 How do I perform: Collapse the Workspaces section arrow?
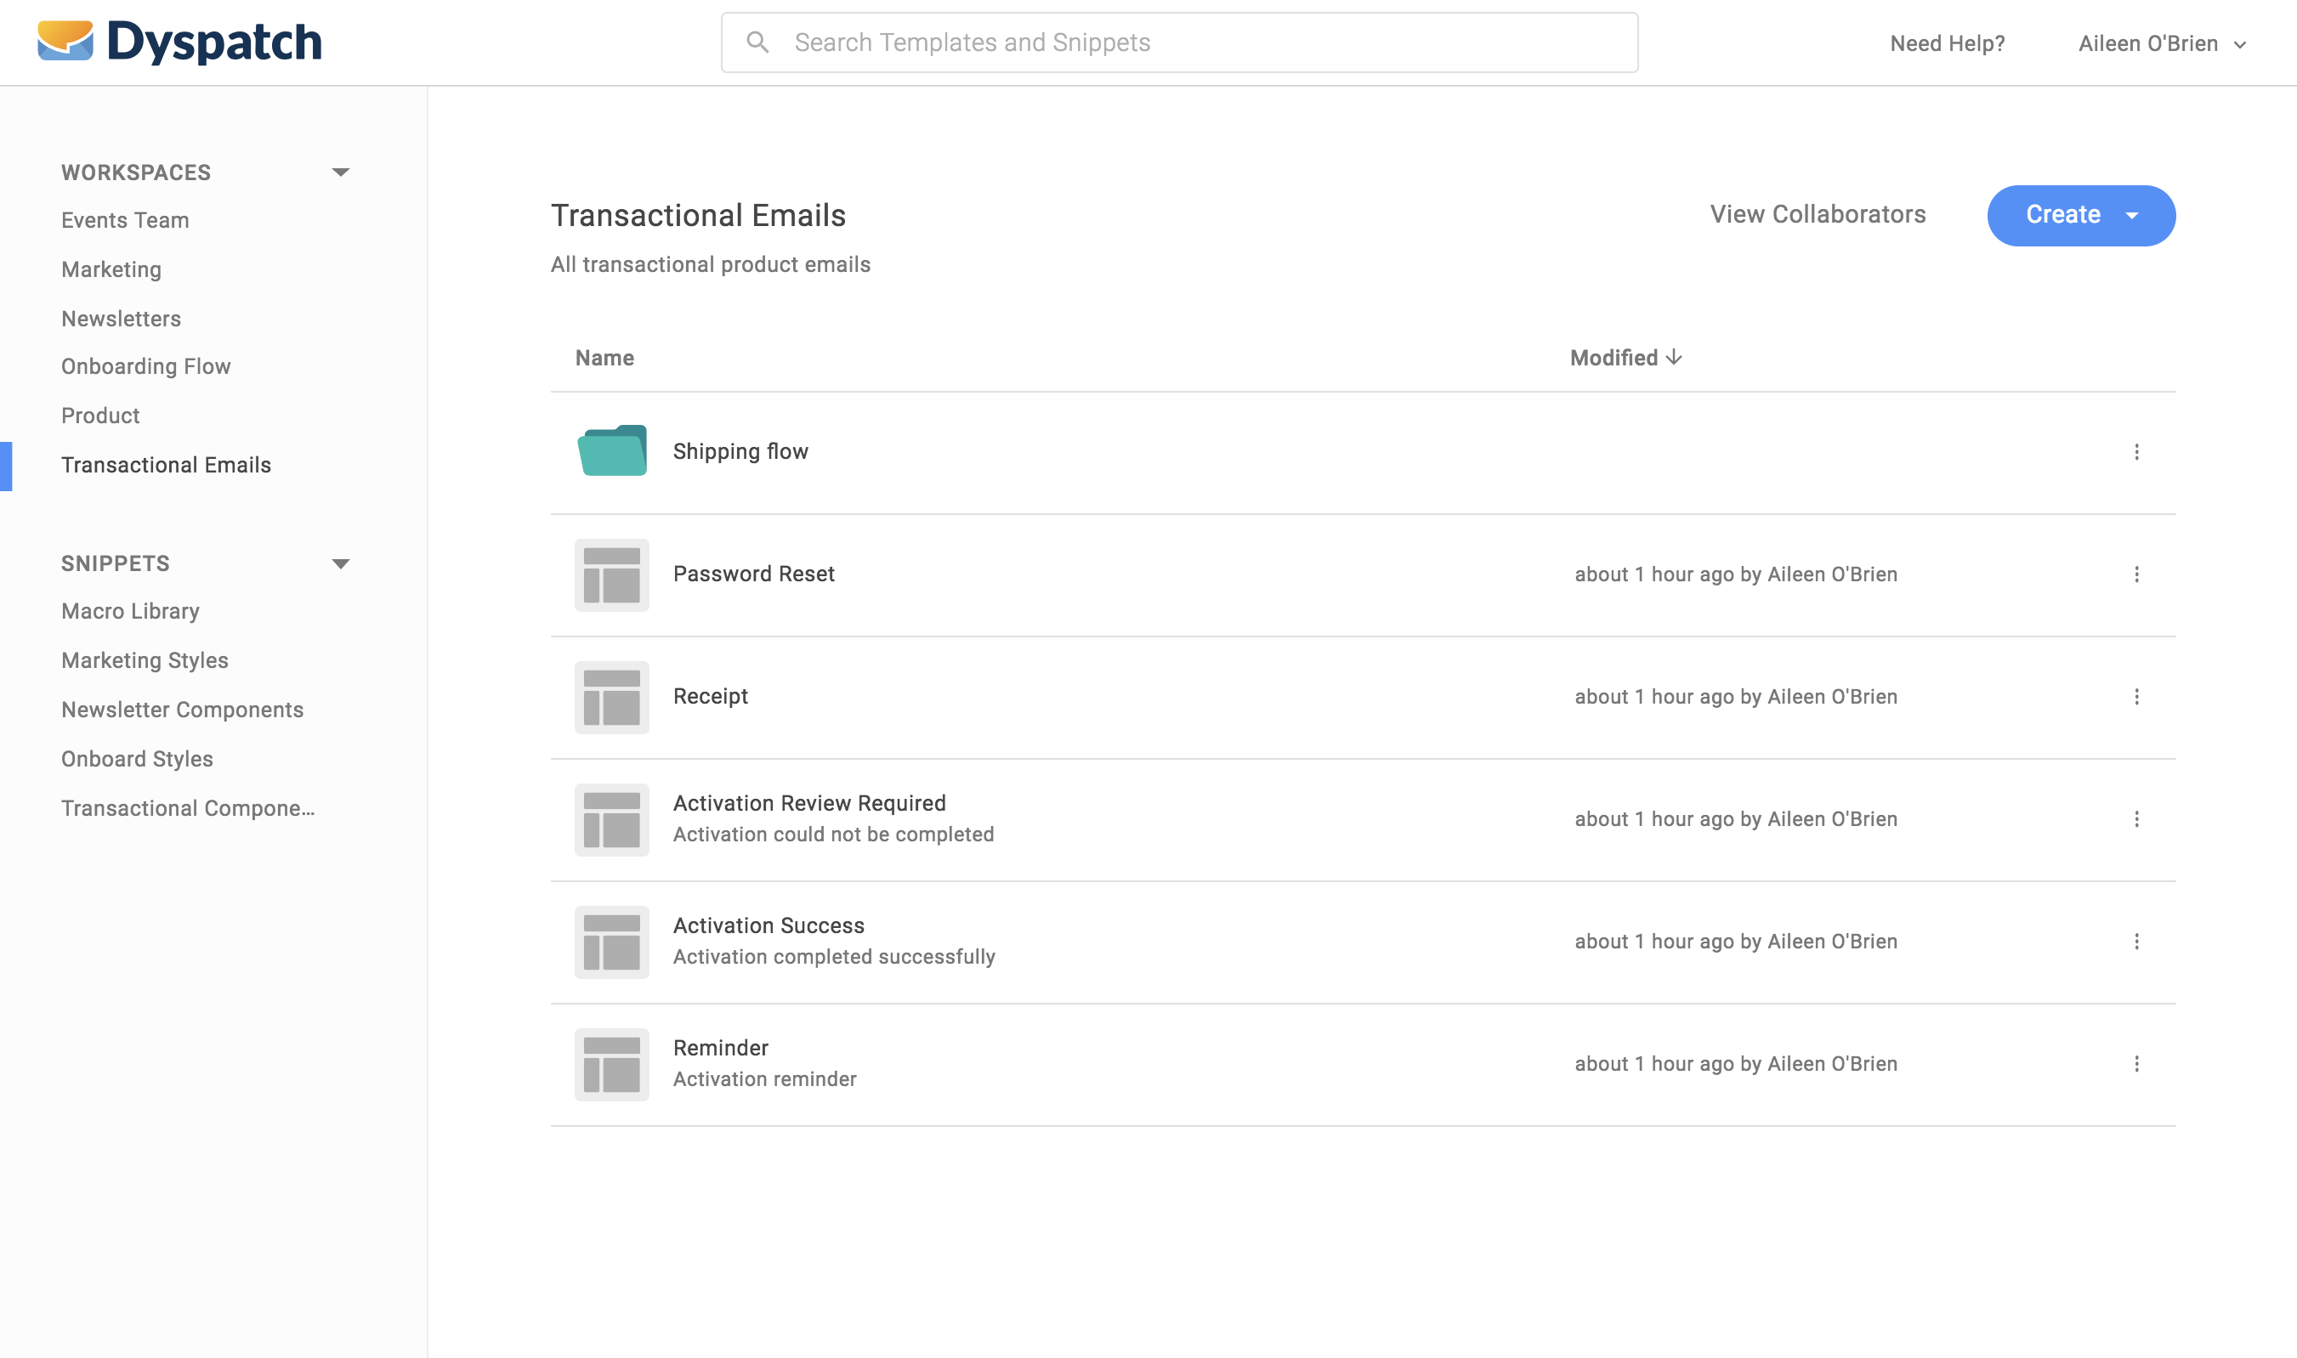[340, 172]
